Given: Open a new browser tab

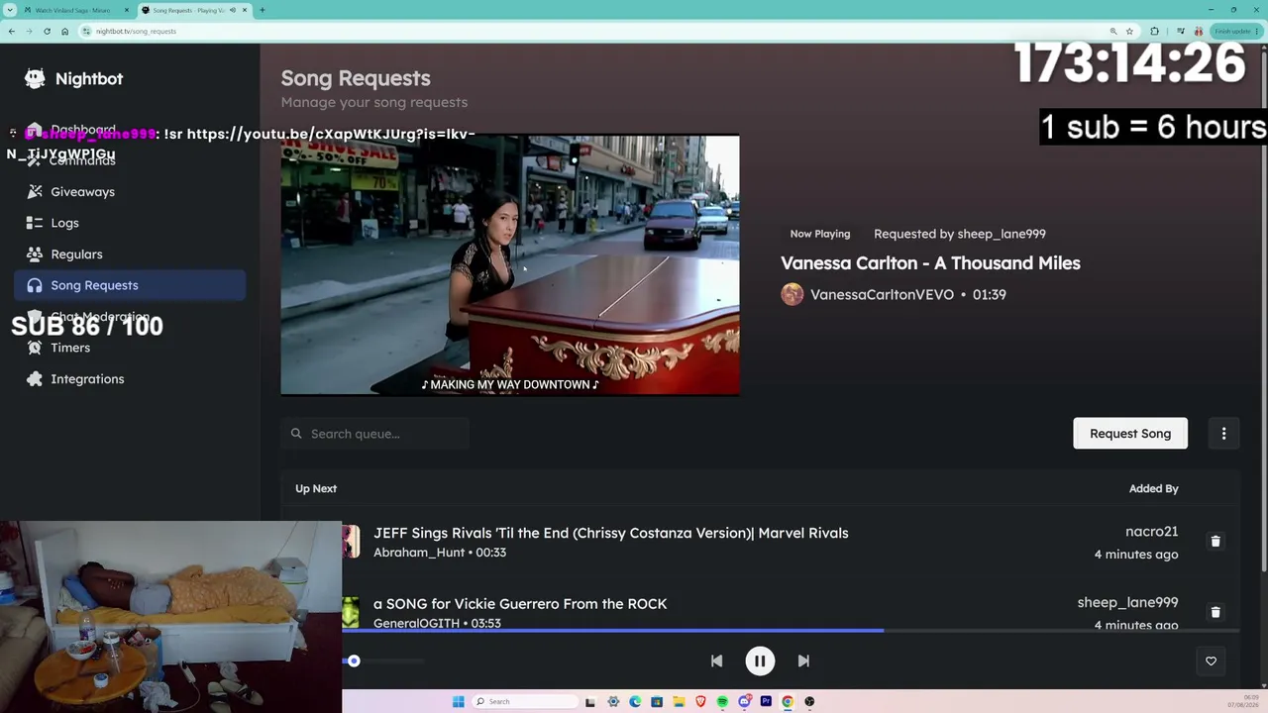Looking at the screenshot, I should [262, 10].
